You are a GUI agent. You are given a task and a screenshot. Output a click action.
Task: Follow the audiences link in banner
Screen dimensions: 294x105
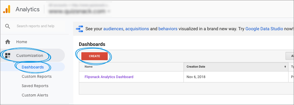113,29
